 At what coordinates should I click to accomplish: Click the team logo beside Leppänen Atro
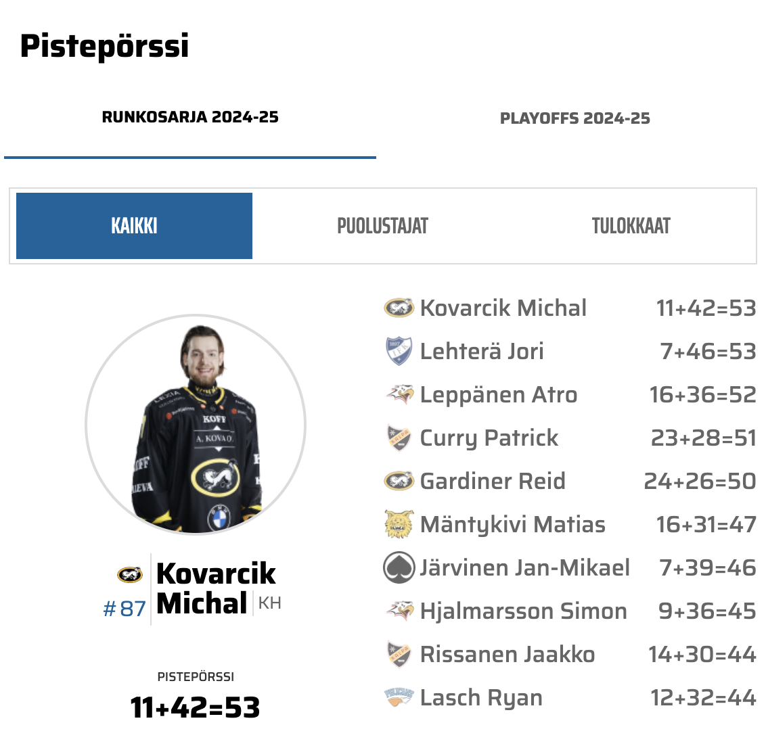pos(399,395)
